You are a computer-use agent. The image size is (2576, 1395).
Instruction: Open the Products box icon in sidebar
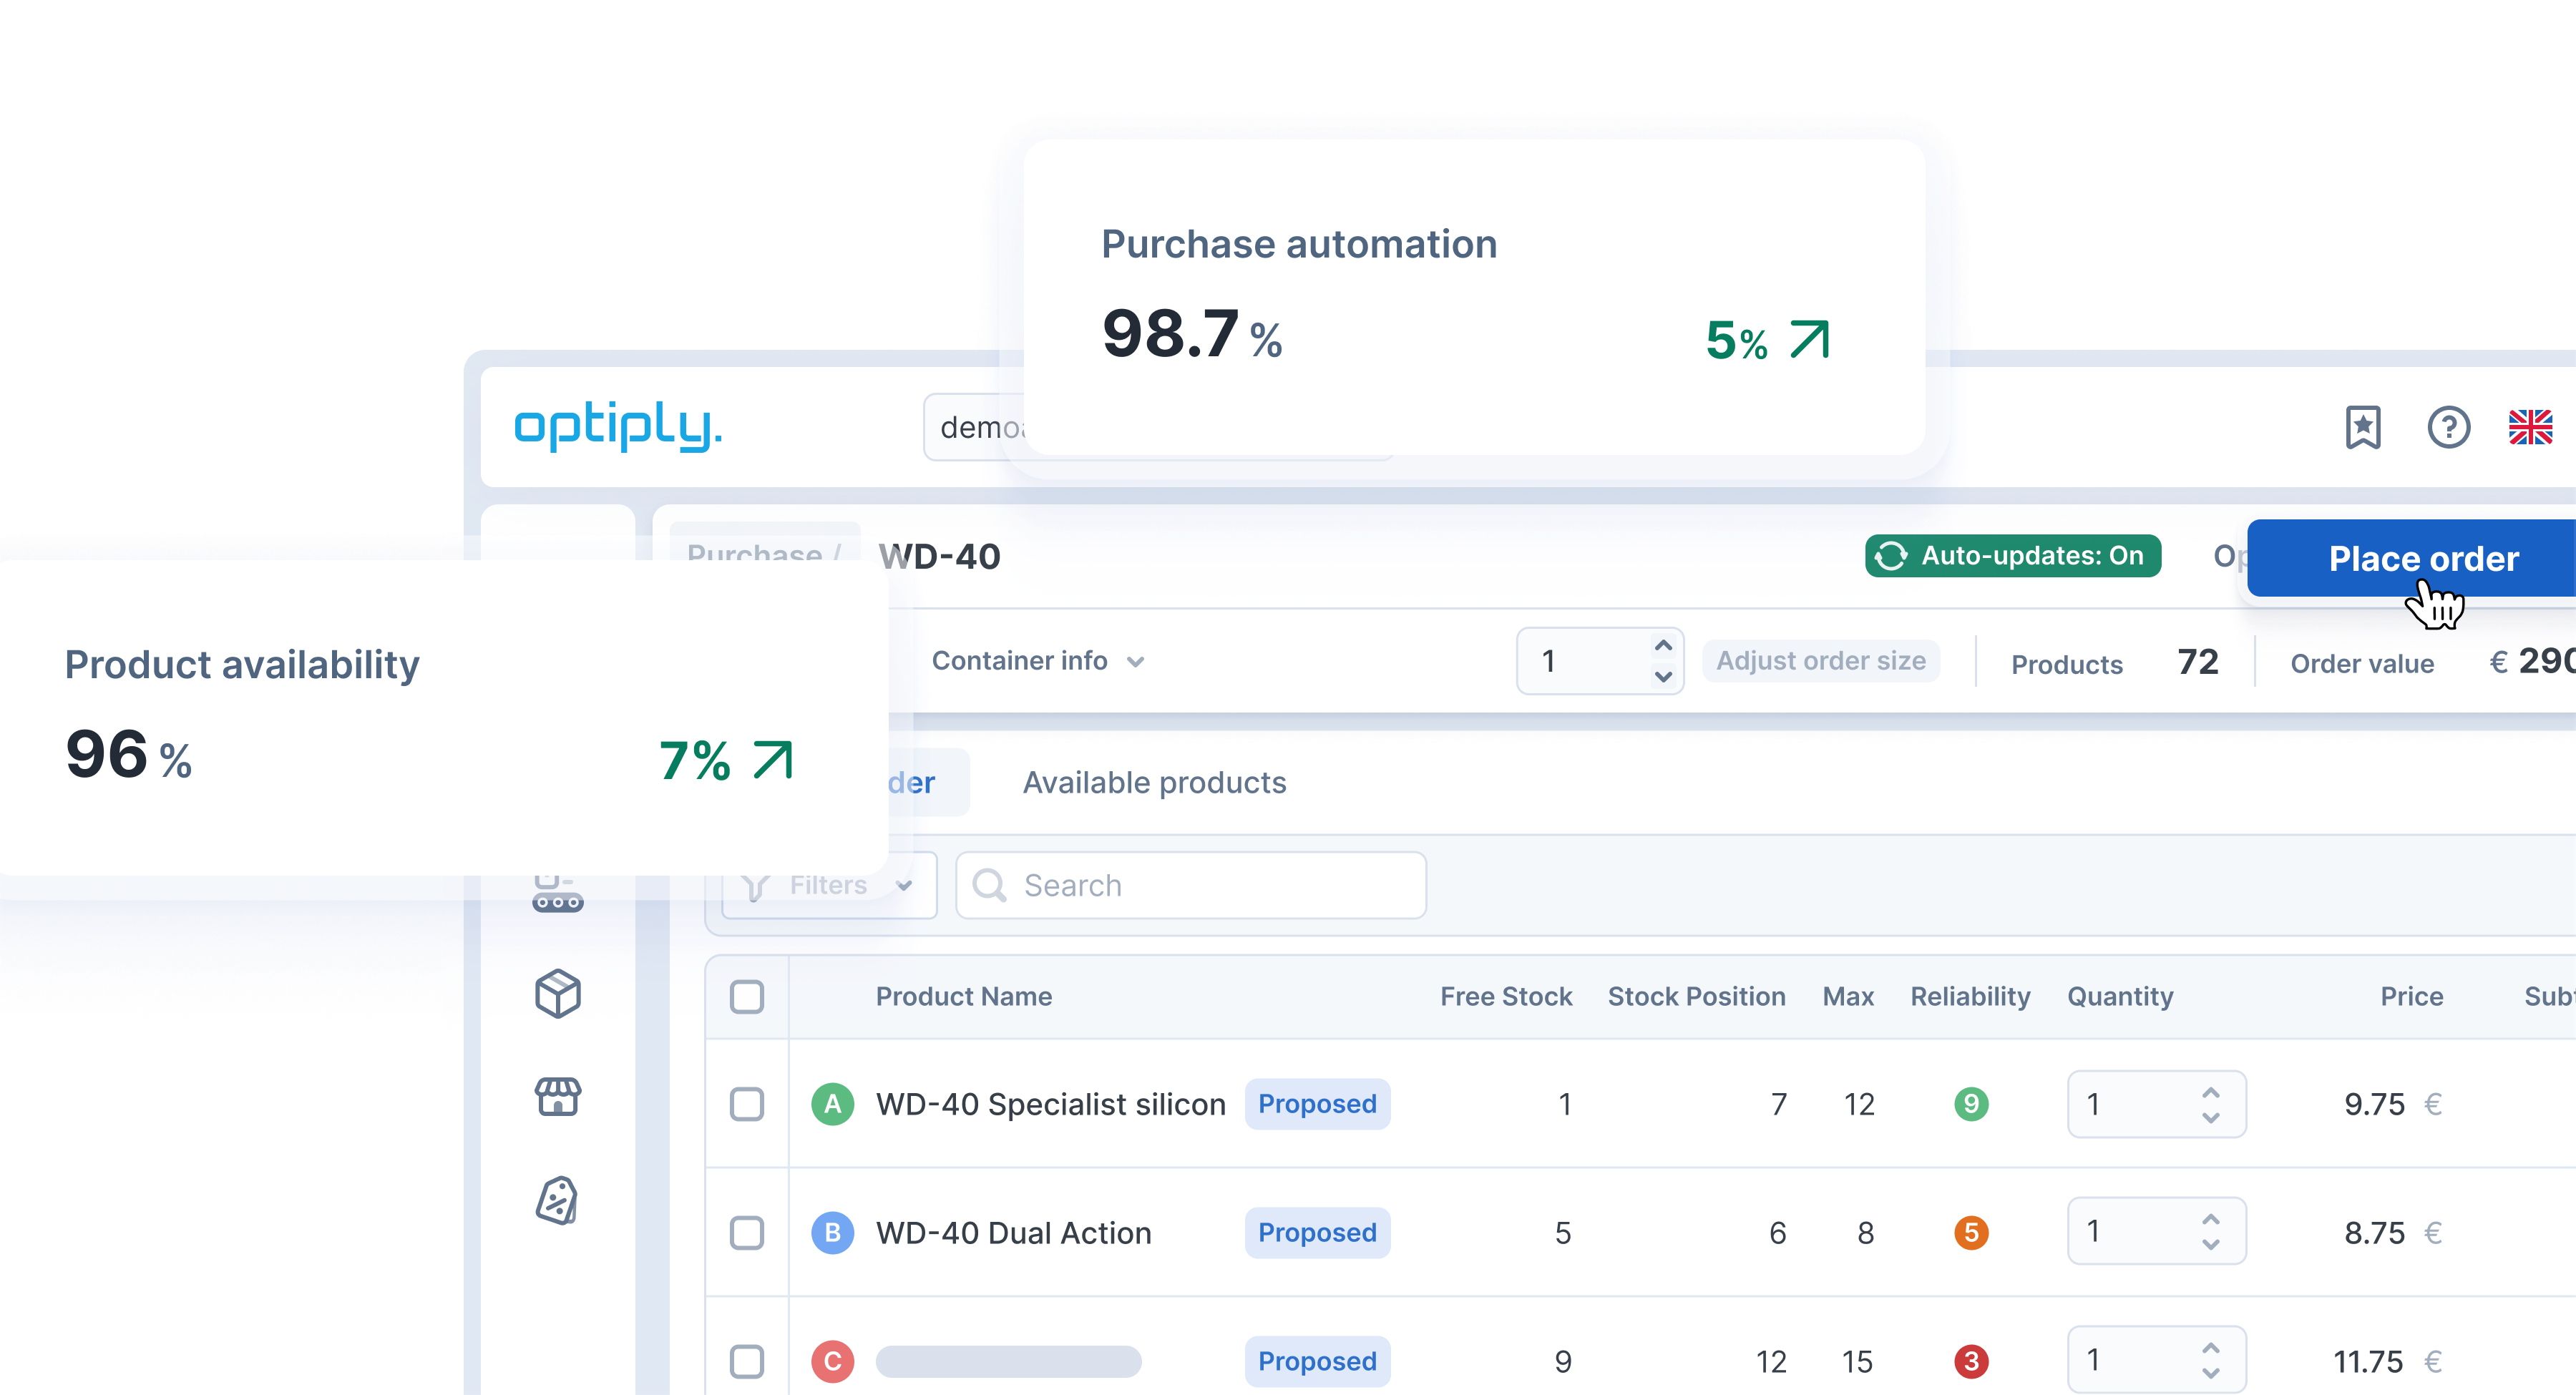pos(557,993)
